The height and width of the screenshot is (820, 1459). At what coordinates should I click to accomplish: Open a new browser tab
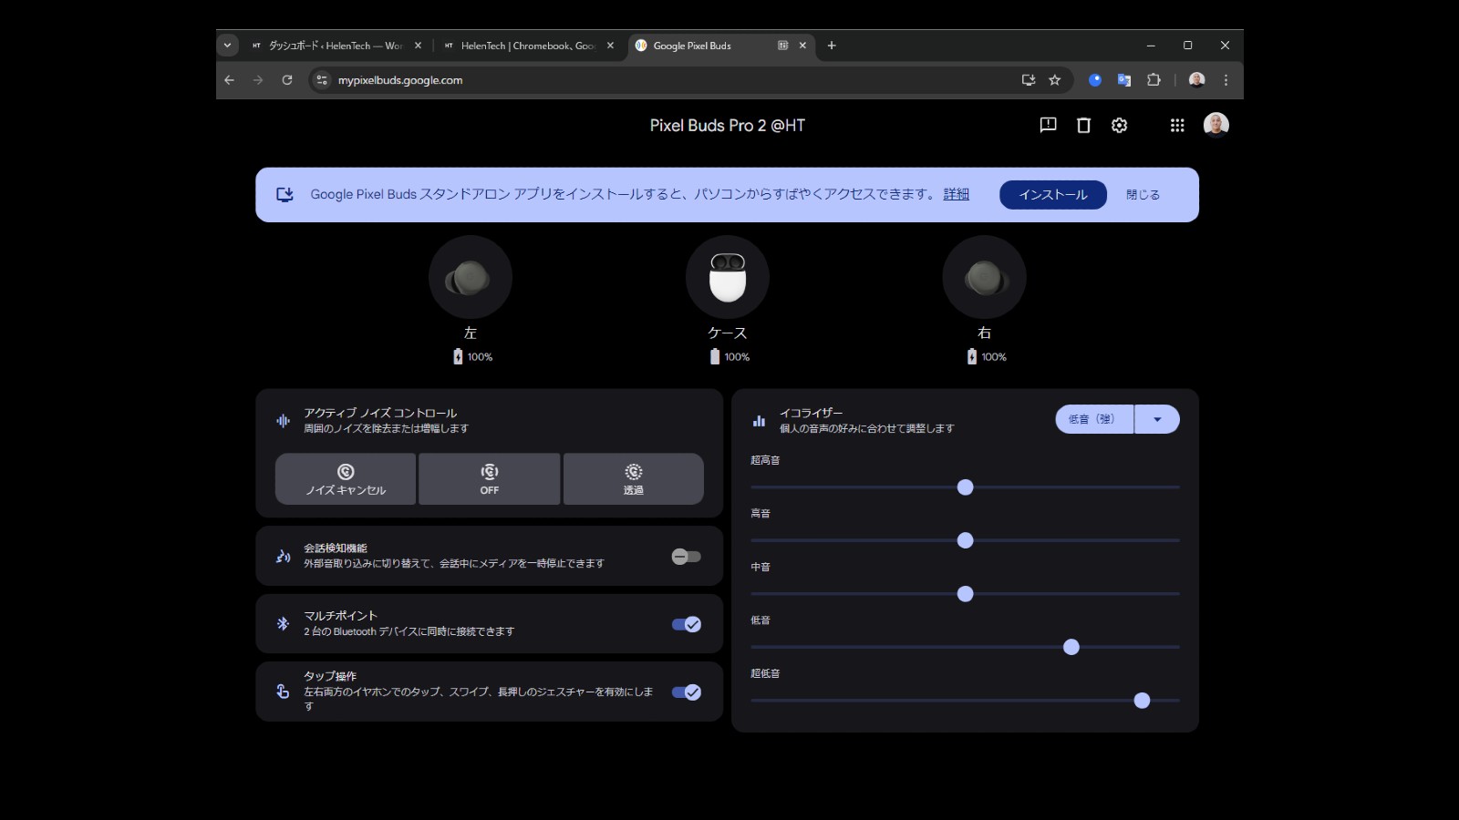pos(832,46)
